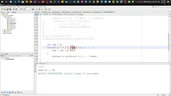This screenshot has height=96, width=171.
Task: Click the New Project toolbar icon
Action: [x=5, y=9]
